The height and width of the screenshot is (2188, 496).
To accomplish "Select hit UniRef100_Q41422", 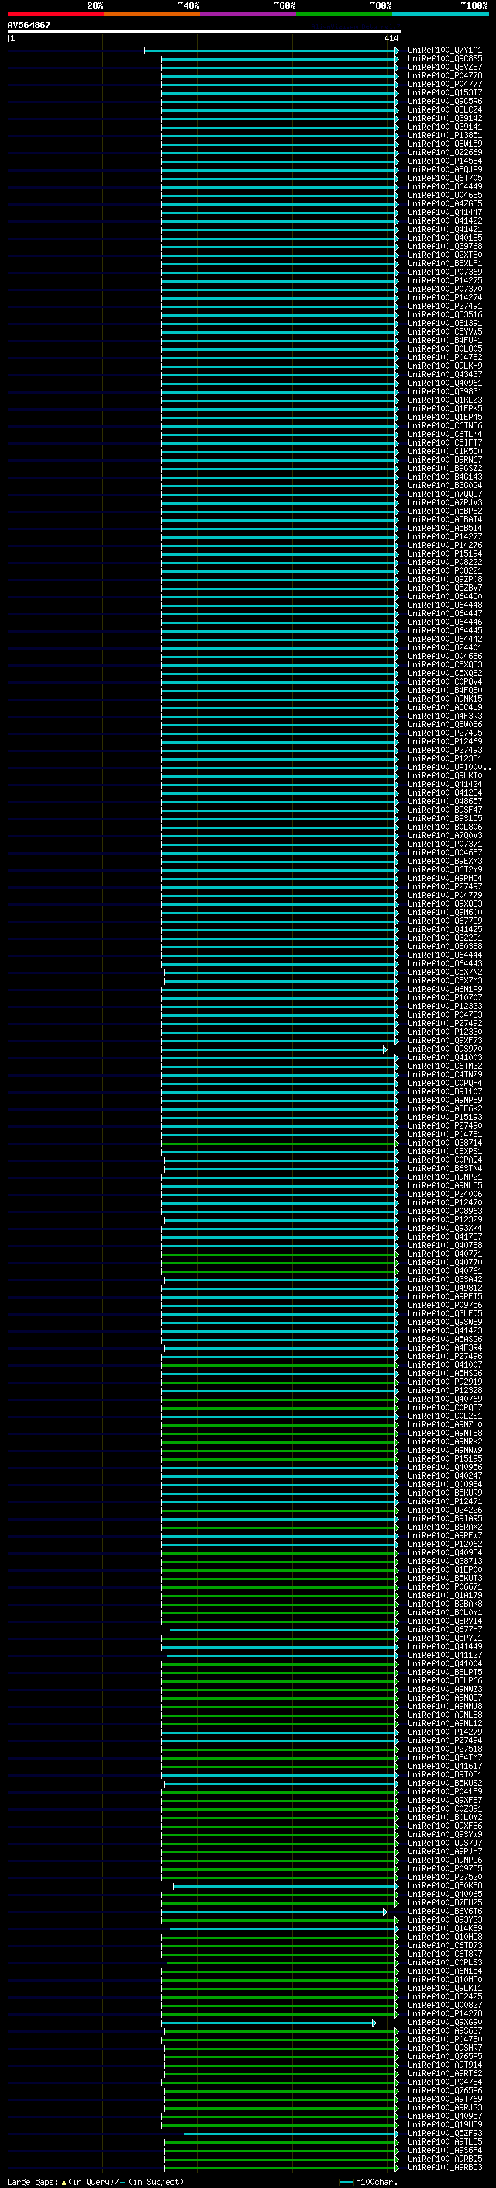I will pyautogui.click(x=445, y=221).
